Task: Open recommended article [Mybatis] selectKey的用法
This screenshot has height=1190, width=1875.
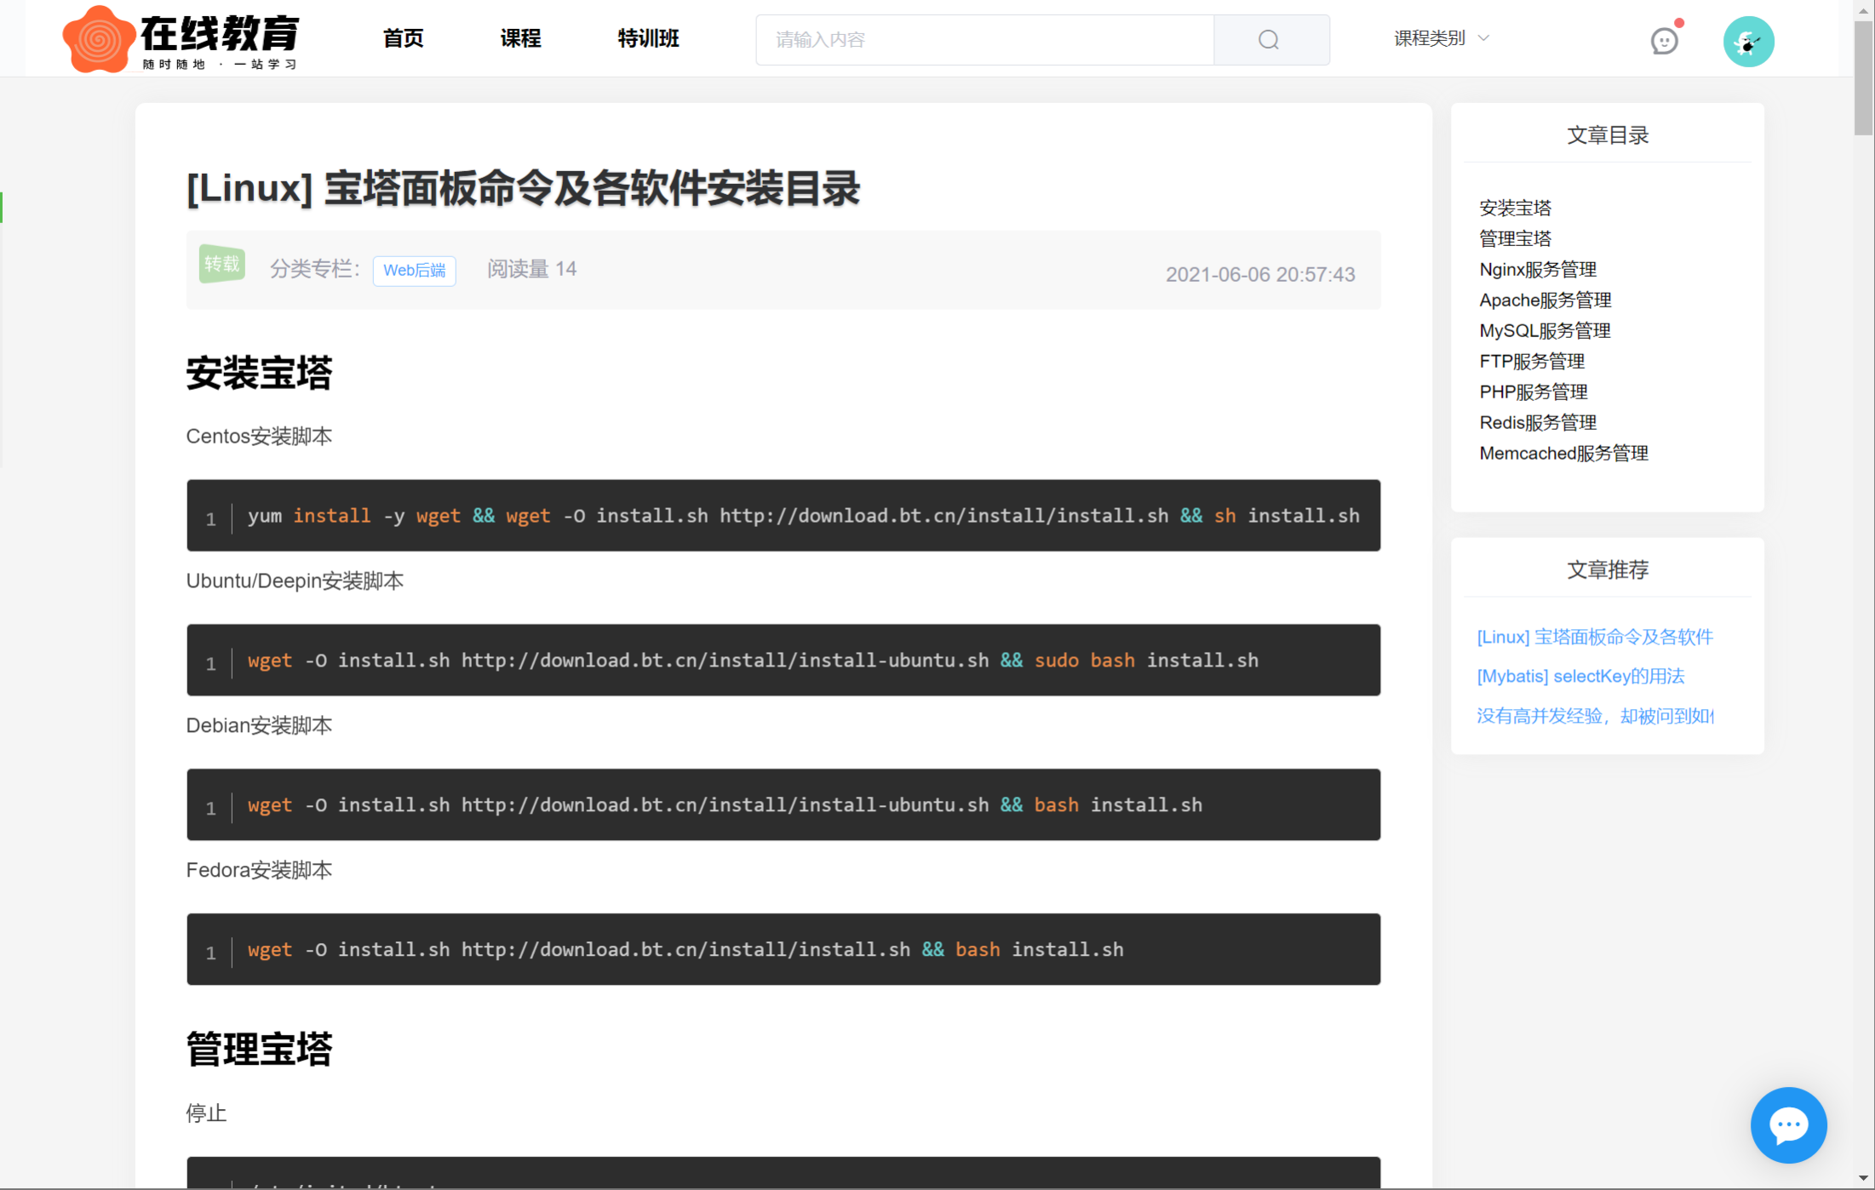Action: (1580, 677)
